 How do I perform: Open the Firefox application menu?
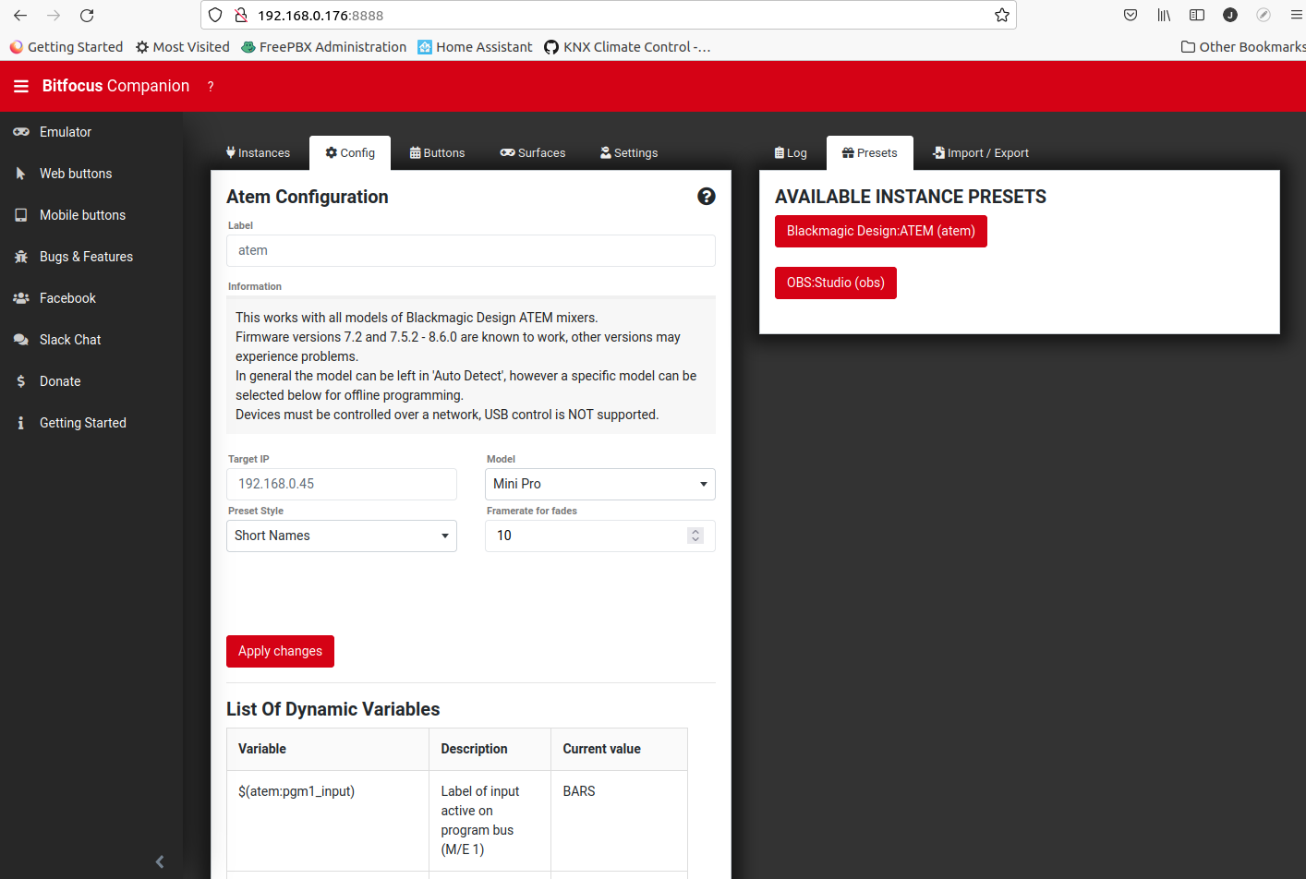click(x=1297, y=15)
